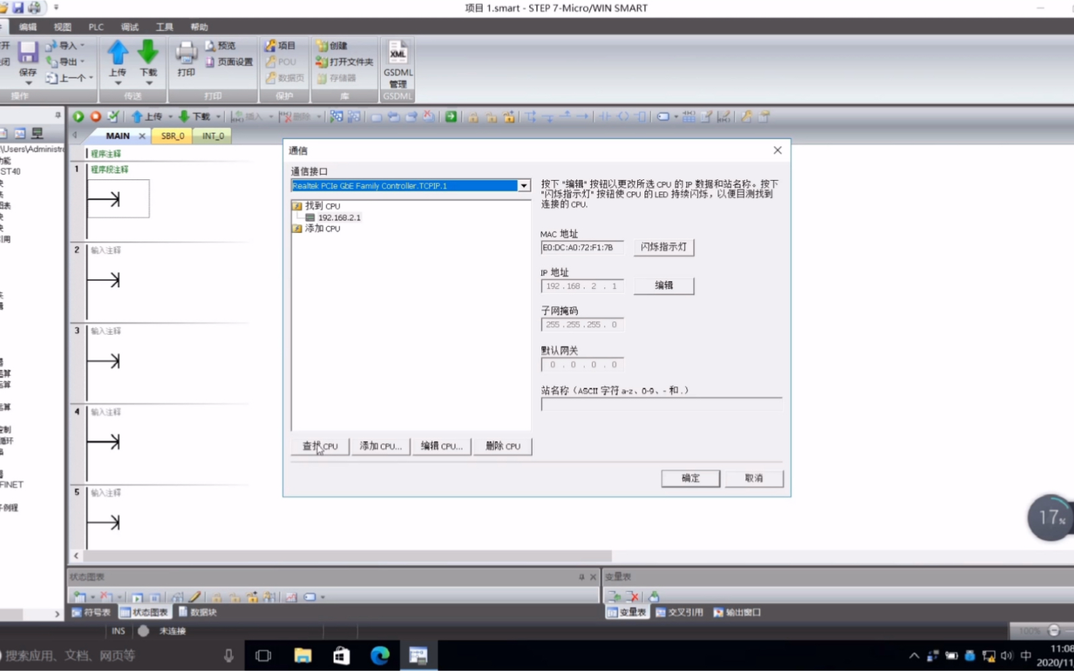Click the Print (打印) printer icon
Viewport: 1074px width, 671px height.
click(x=186, y=53)
